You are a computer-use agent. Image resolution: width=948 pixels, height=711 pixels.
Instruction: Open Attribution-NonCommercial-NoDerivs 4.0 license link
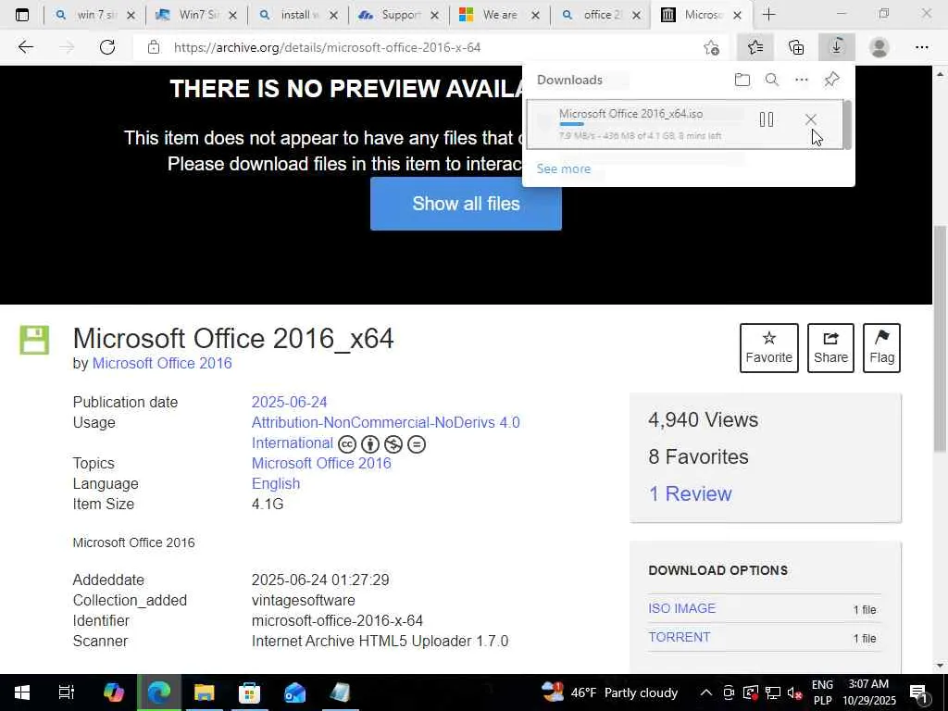click(x=386, y=422)
